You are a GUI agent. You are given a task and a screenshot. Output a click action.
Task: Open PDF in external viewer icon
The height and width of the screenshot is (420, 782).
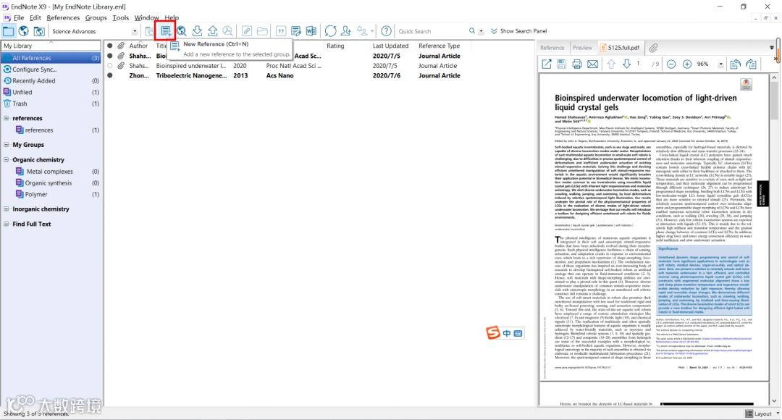click(547, 64)
